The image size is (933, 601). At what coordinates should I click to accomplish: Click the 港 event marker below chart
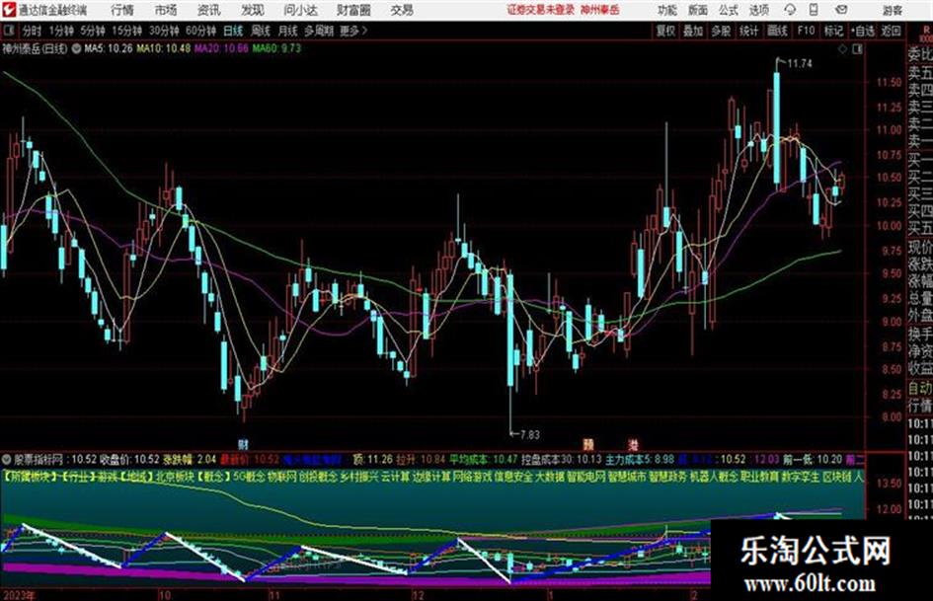coord(634,444)
